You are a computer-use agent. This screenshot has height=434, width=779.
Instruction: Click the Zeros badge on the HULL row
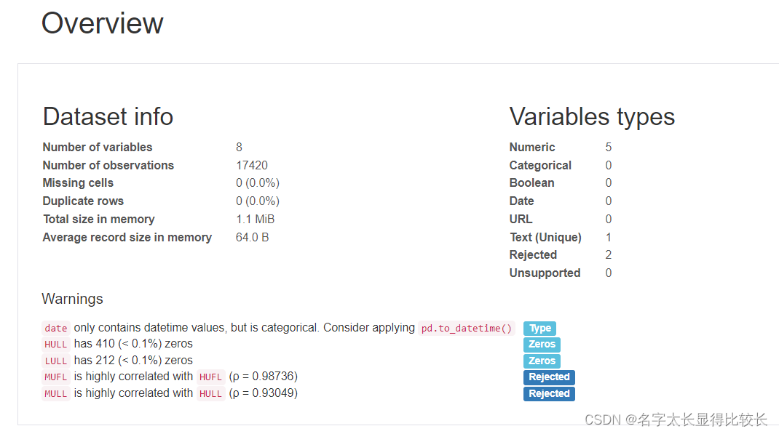[x=542, y=345]
